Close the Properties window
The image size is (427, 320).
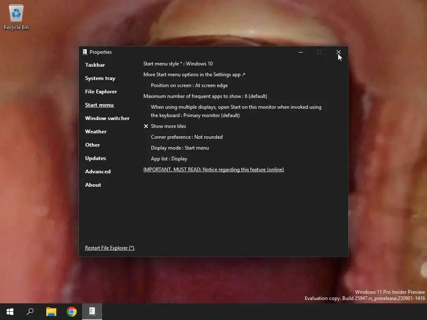[x=339, y=52]
